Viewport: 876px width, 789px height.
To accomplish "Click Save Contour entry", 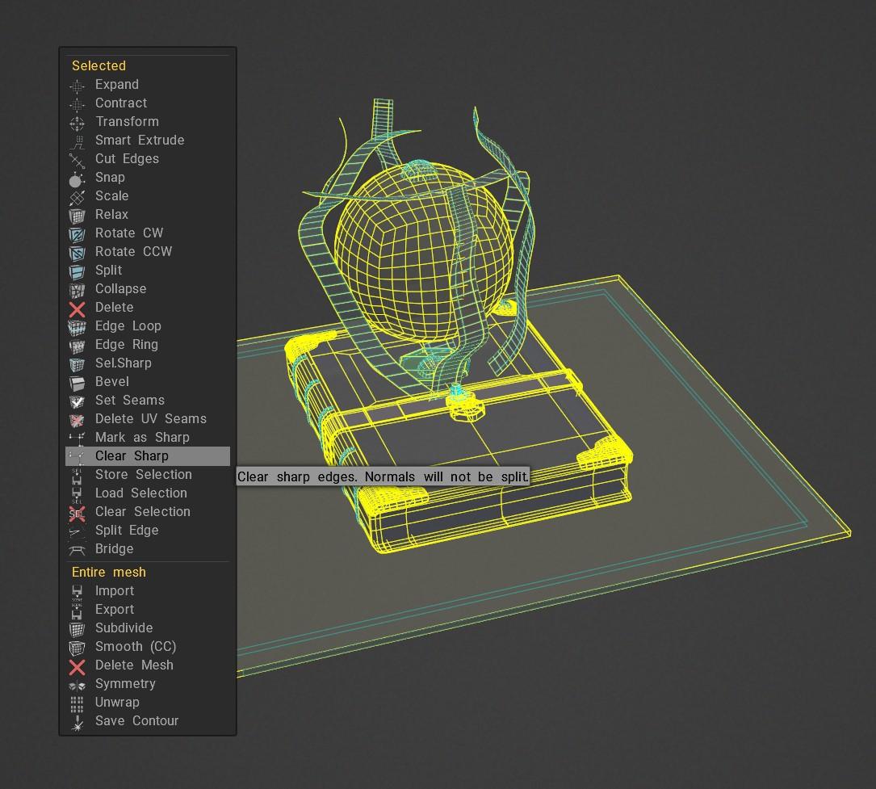I will point(136,721).
